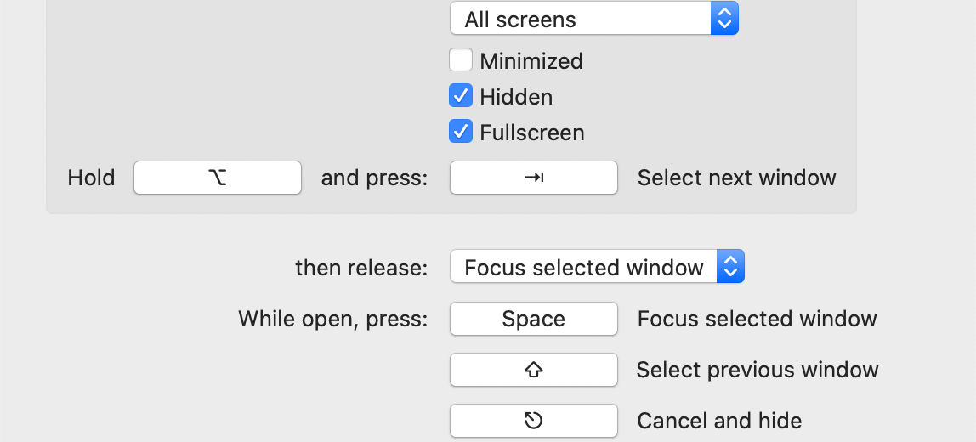Click the "Cancel and hide" label
Screen dimensions: 976x442
(x=719, y=421)
